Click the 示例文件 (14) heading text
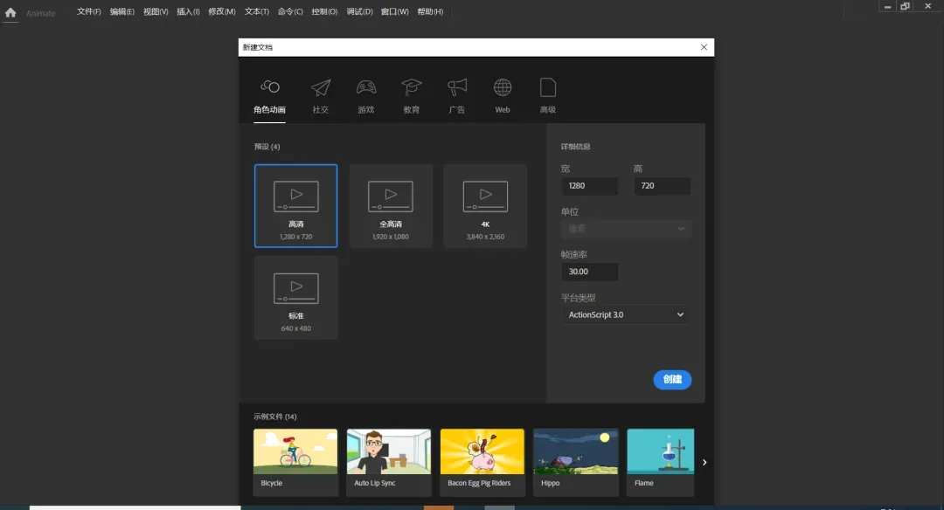The height and width of the screenshot is (510, 944). click(x=274, y=417)
